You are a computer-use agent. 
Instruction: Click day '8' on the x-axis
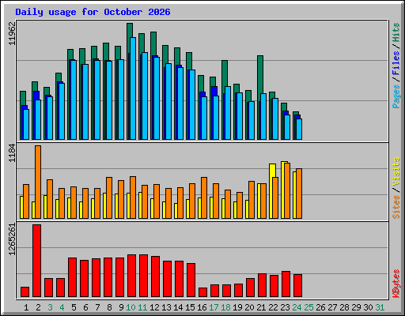109,307
